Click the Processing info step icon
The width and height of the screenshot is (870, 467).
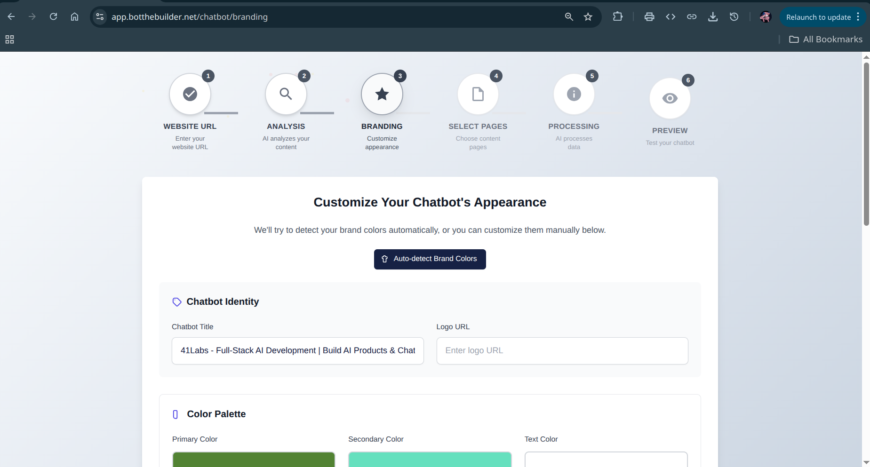(574, 94)
